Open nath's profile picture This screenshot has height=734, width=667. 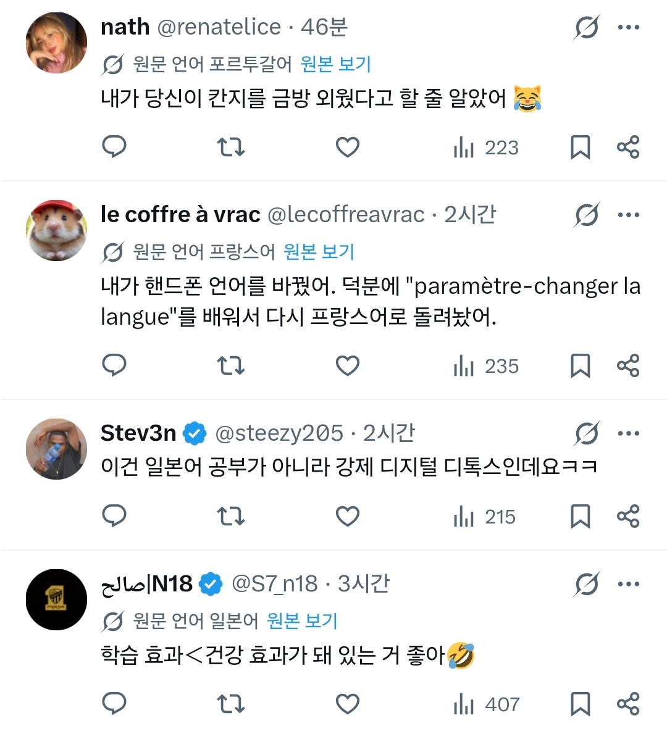coord(56,43)
